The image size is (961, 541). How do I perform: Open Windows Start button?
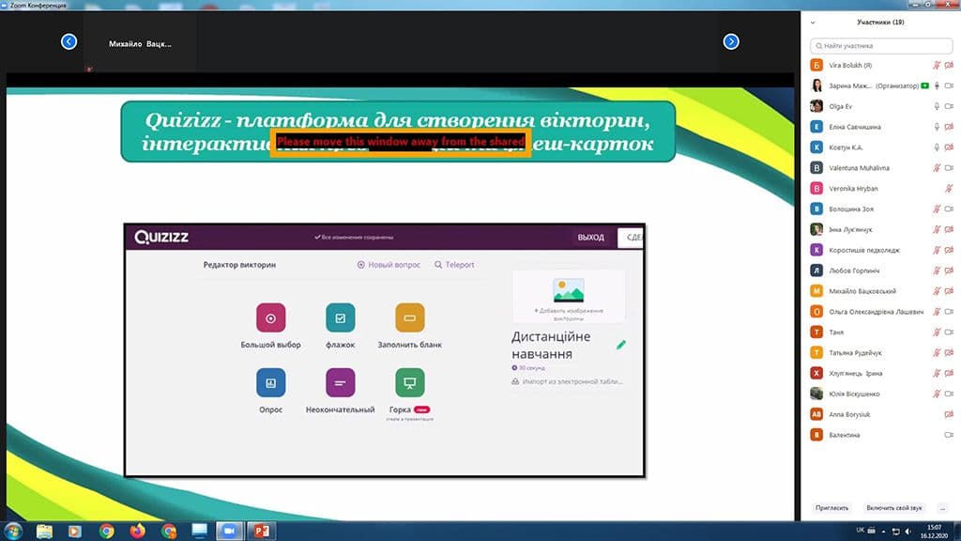(x=13, y=531)
